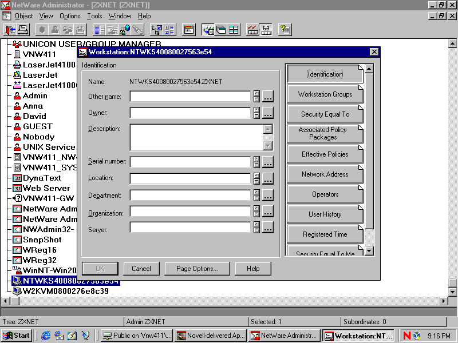Screen dimensions: 458x343
Task: Click in the Description text area
Action: tap(196, 137)
